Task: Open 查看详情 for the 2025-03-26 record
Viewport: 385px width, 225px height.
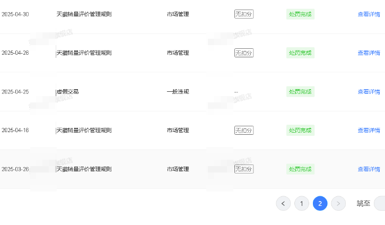Action: coord(369,169)
